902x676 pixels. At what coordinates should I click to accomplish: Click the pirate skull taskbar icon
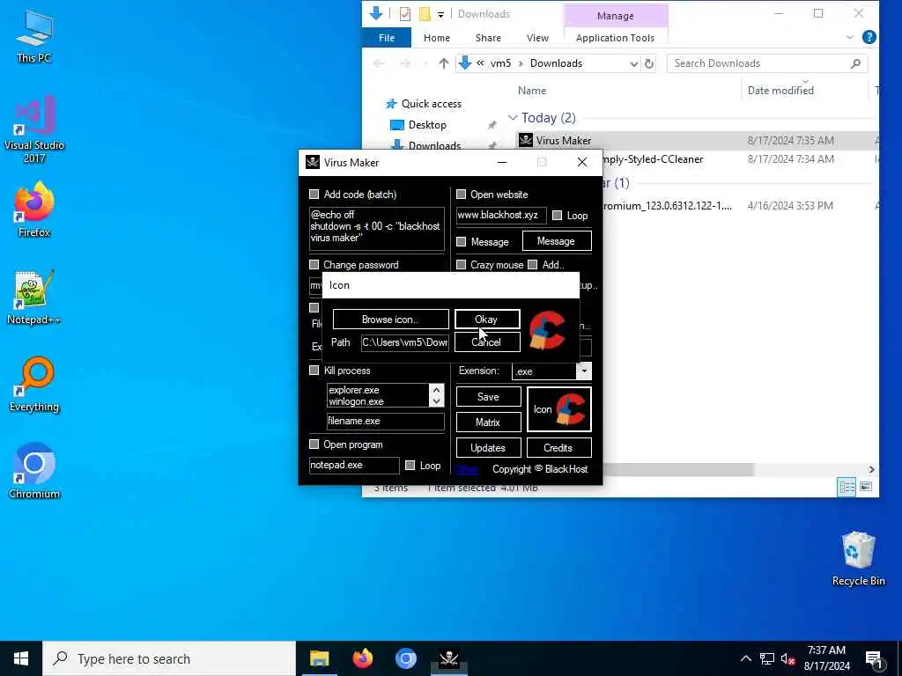coord(448,658)
